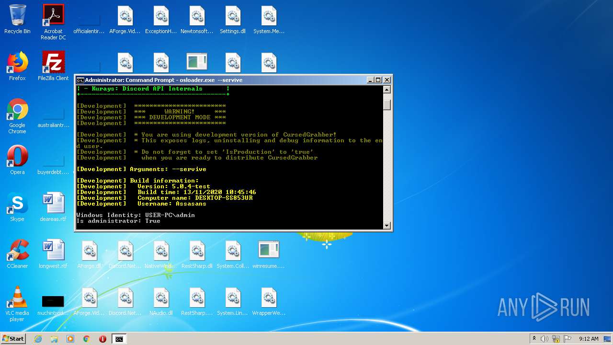Select the System.Coll... DLL file icon
The height and width of the screenshot is (345, 613).
coord(233,254)
